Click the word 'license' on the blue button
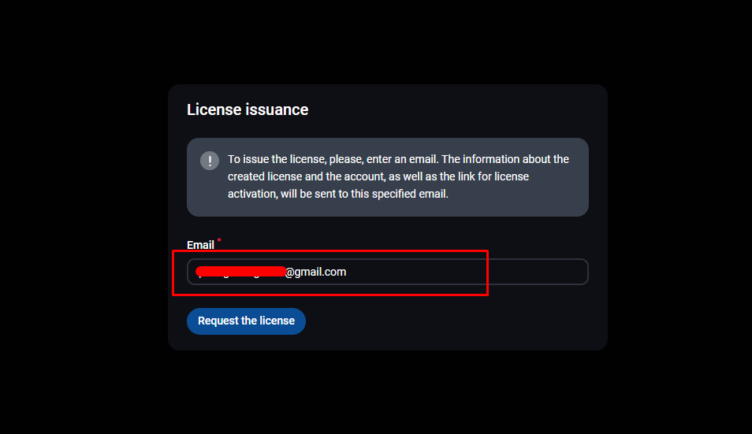This screenshot has width=752, height=434. click(277, 321)
